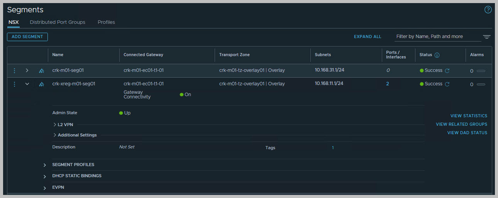Open actions menu for crk-xreg-m01-seg01
Image resolution: width=498 pixels, height=198 pixels.
(15, 84)
